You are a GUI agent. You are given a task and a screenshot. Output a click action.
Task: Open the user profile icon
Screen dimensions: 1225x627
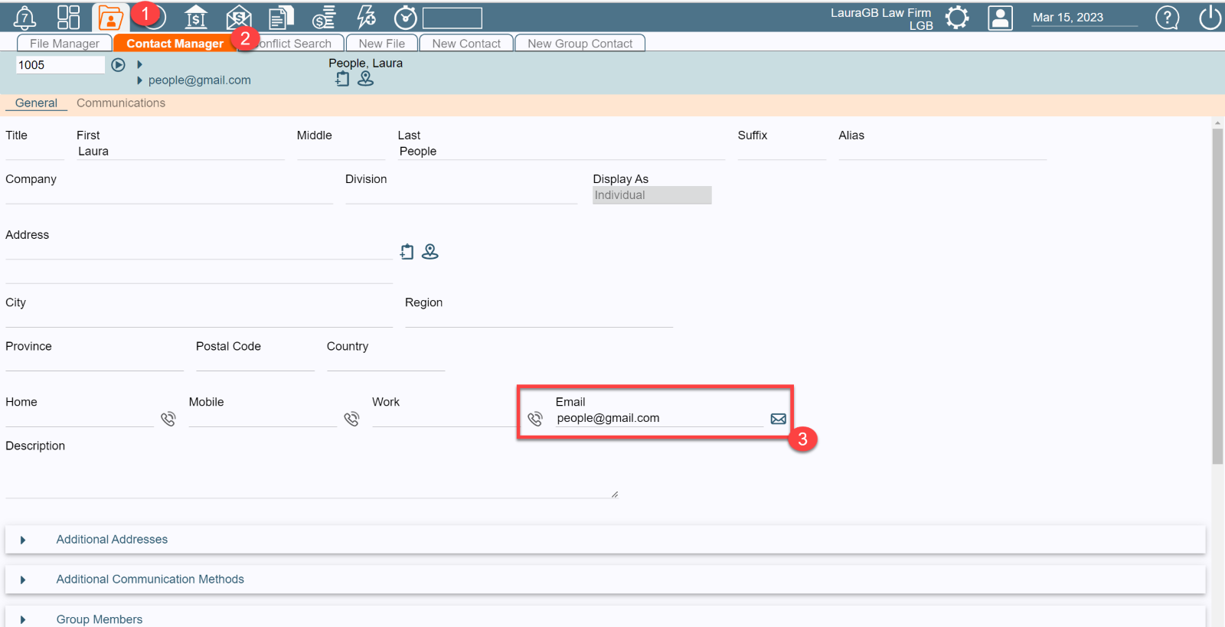pyautogui.click(x=1000, y=18)
